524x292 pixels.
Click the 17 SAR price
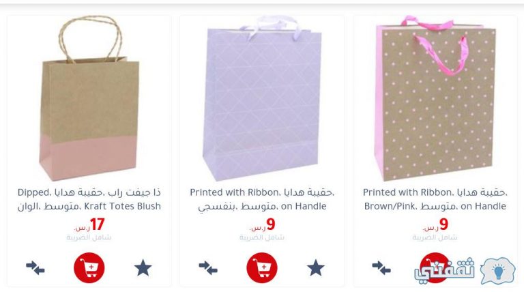point(89,224)
